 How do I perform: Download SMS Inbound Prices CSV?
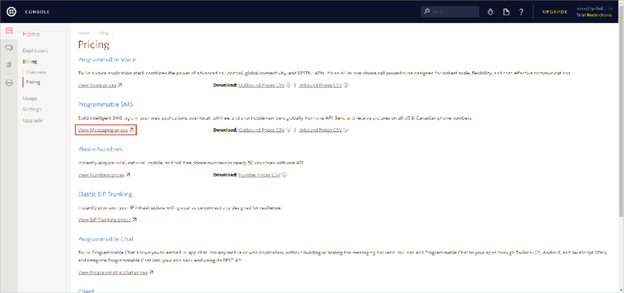(321, 130)
